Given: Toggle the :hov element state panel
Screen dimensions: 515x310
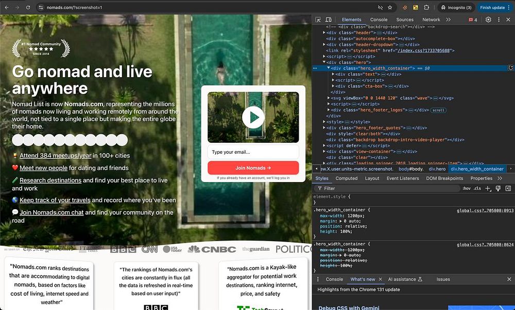Looking at the screenshot, I should [467, 189].
